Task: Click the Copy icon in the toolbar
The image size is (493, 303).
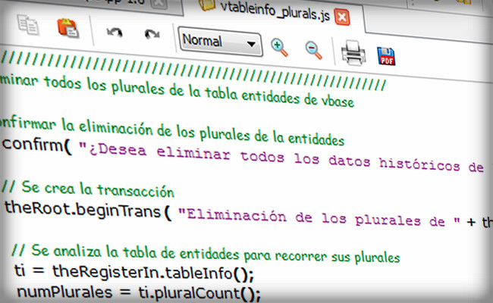Action: click(x=28, y=24)
